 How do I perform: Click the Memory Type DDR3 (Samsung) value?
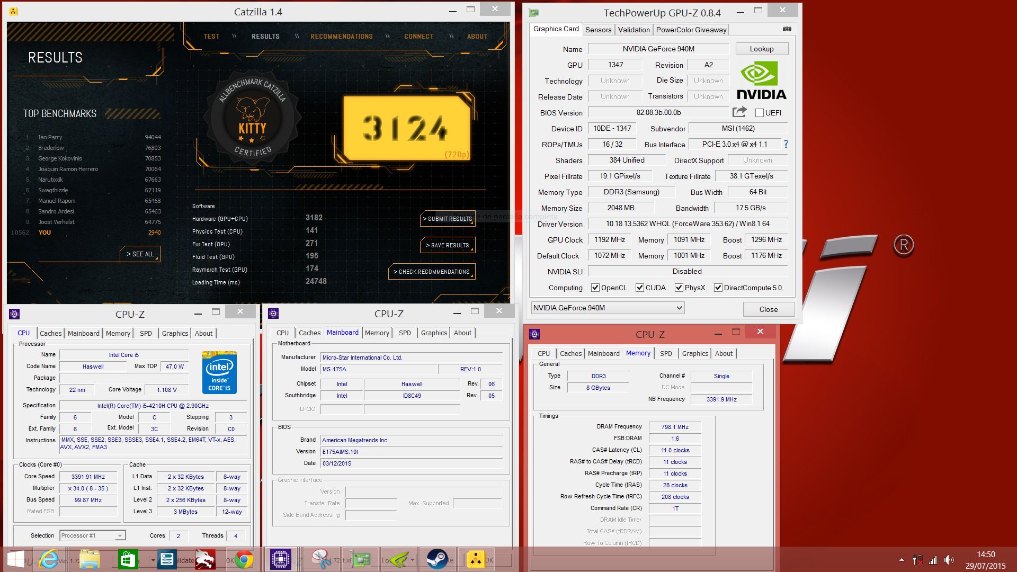[631, 192]
